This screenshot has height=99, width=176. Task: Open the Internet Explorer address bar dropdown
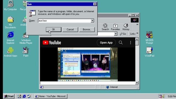[116, 34]
